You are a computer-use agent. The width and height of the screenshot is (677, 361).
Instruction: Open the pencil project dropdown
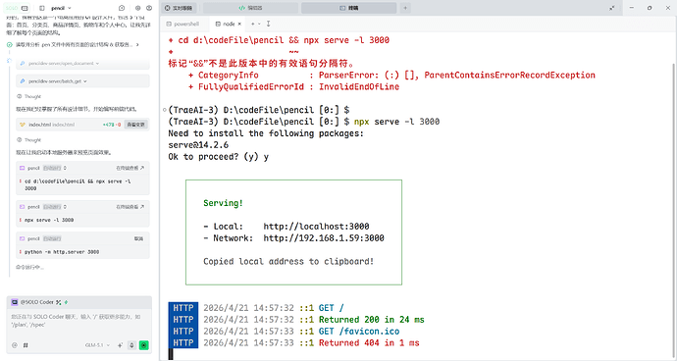(x=61, y=8)
